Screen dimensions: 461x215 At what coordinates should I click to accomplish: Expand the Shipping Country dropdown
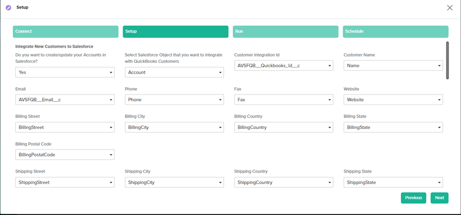point(283,182)
